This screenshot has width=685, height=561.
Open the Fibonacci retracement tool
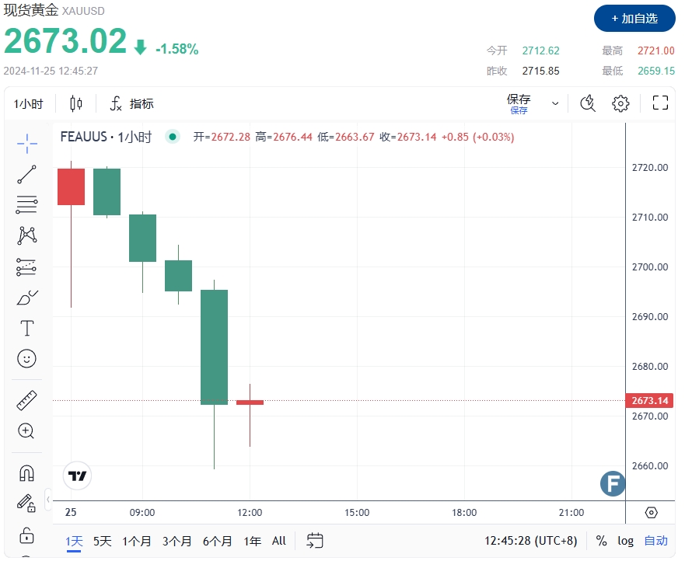27,205
